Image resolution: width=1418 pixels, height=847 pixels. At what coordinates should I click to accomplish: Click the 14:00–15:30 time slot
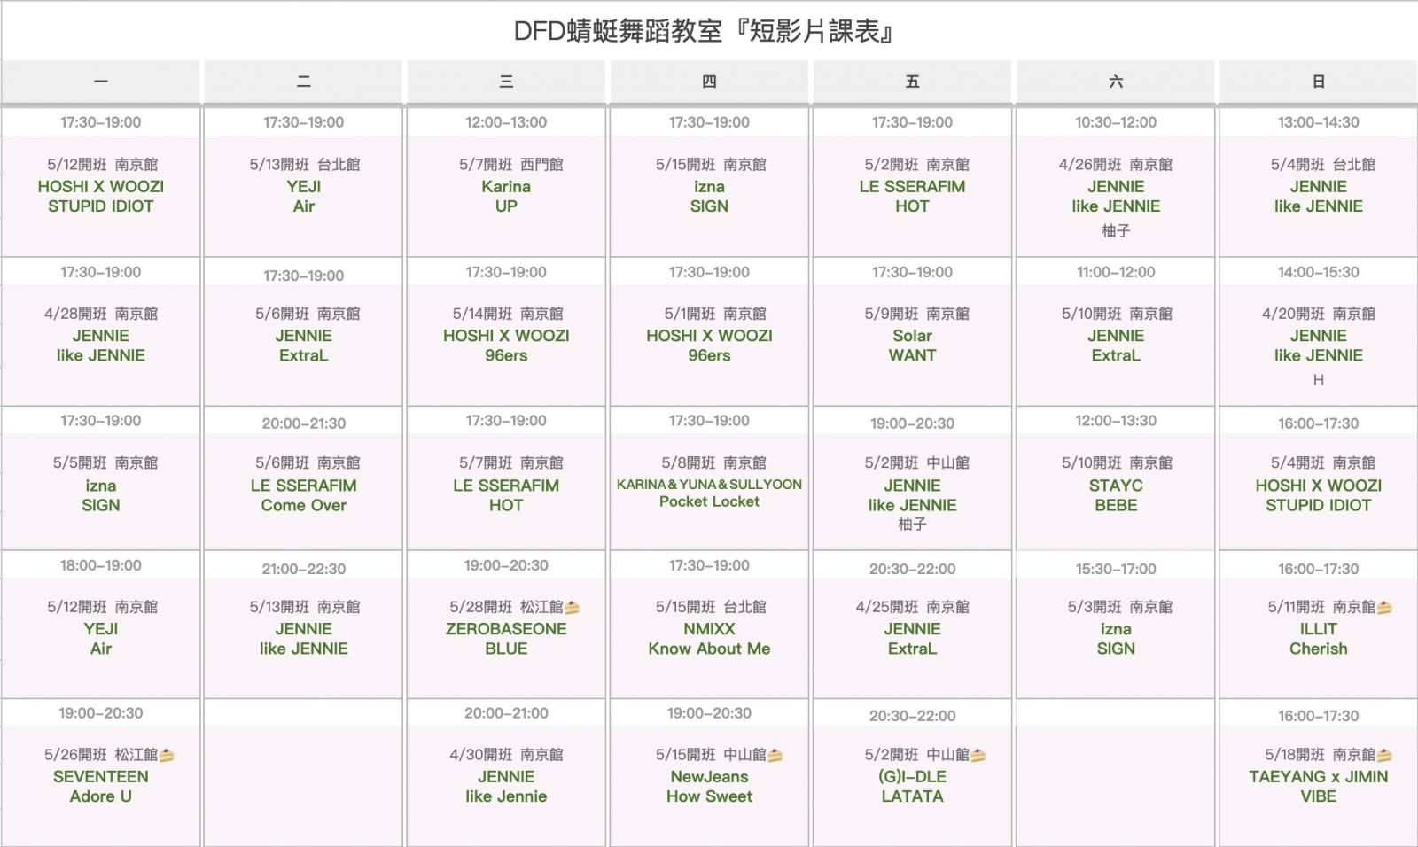[x=1319, y=272]
